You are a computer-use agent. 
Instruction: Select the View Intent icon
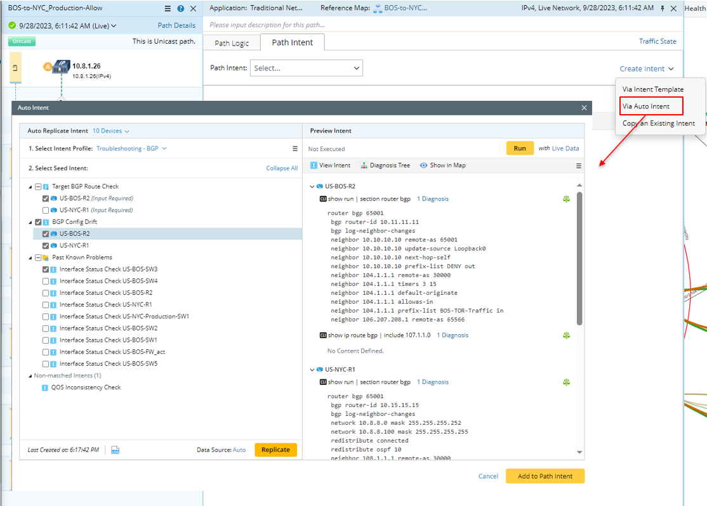[x=314, y=165]
